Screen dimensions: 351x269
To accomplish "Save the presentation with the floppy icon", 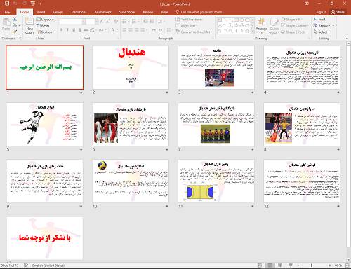I will click(7, 4).
